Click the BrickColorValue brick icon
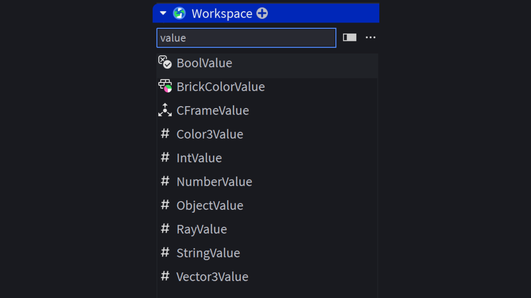The image size is (531, 298). click(165, 86)
